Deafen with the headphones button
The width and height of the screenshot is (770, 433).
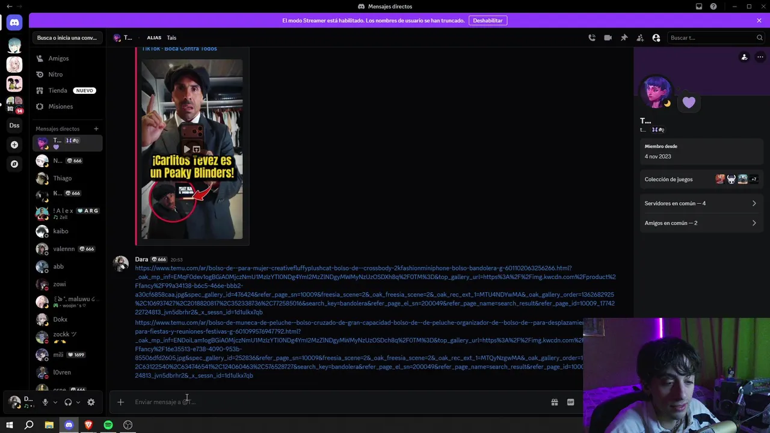coord(68,402)
